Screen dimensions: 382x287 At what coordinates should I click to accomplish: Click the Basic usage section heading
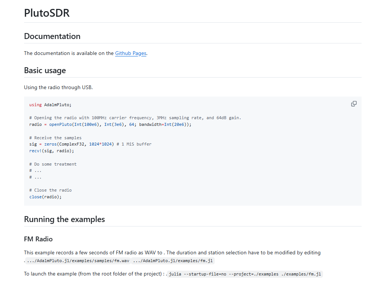pyautogui.click(x=45, y=70)
